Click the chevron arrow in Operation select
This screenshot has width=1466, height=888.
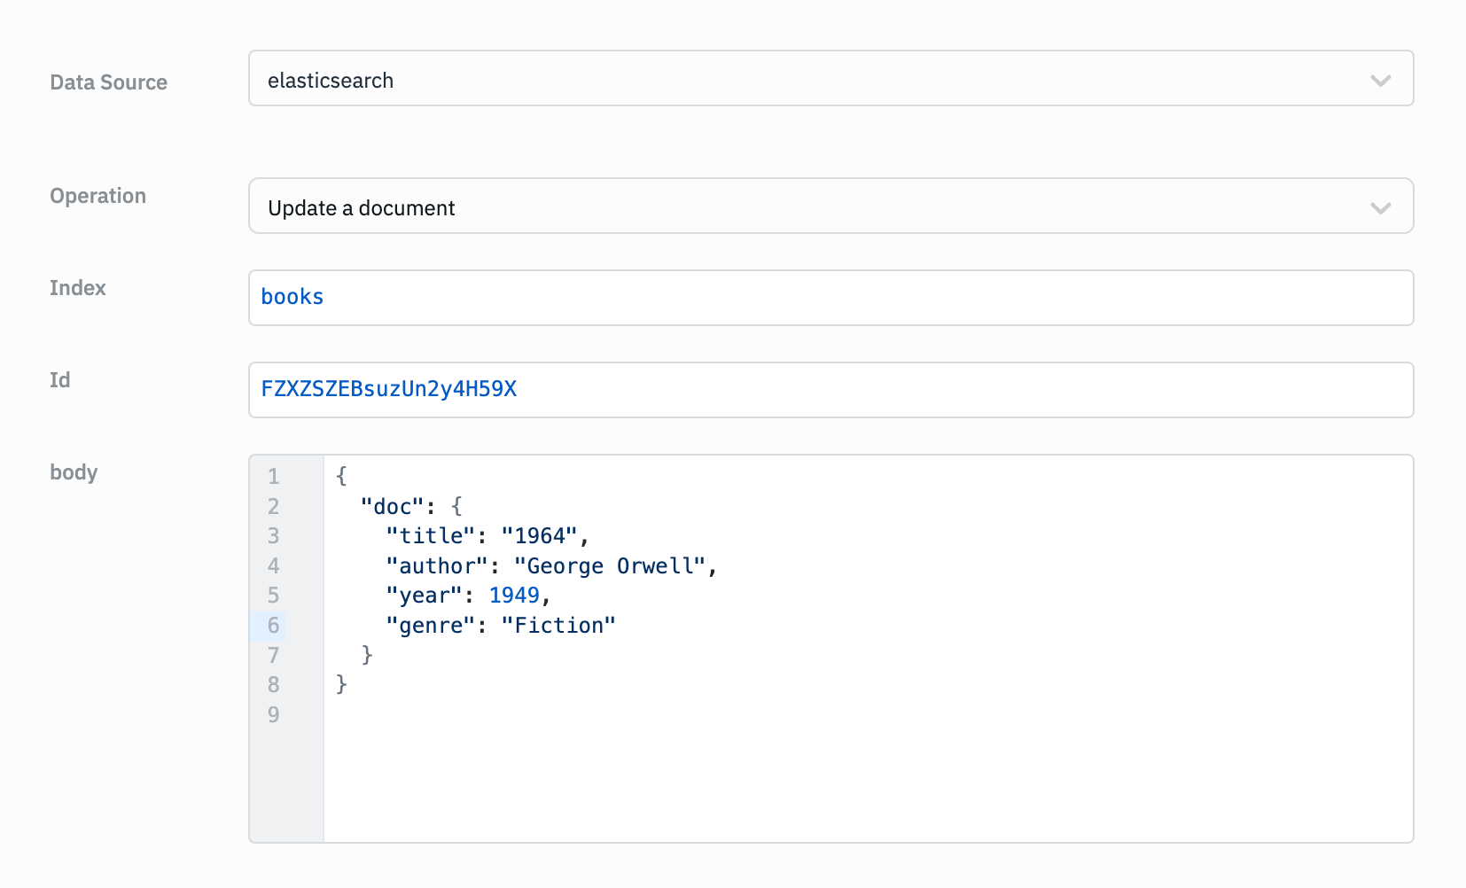(x=1380, y=208)
